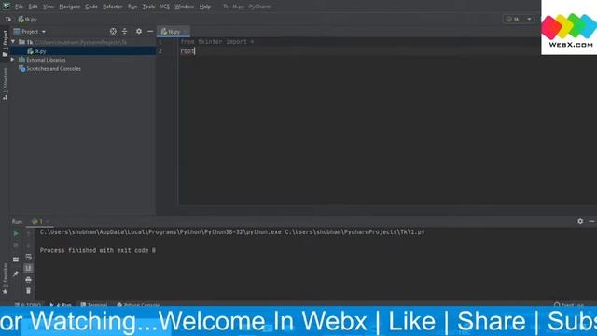Open the VCS menu
Image resolution: width=597 pixels, height=336 pixels.
coord(165,7)
